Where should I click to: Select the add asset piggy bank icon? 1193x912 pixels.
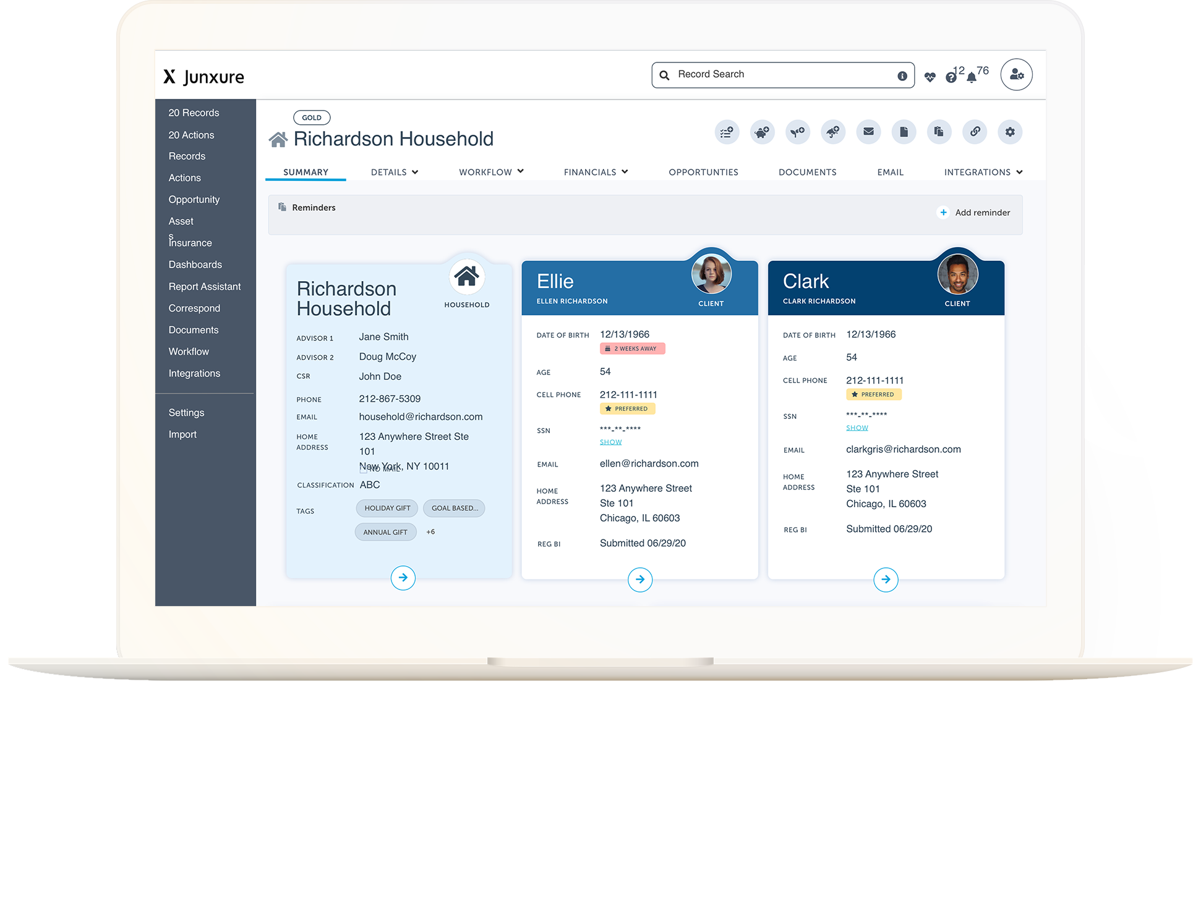click(762, 132)
